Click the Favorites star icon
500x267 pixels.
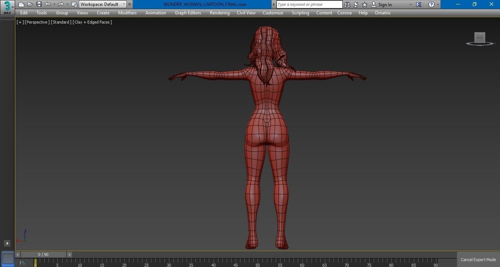[365, 4]
